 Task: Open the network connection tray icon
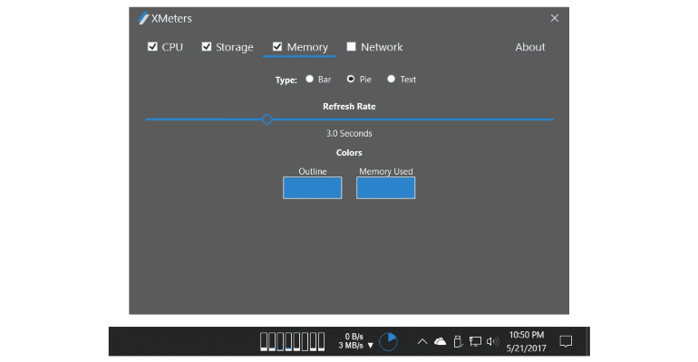pyautogui.click(x=475, y=341)
